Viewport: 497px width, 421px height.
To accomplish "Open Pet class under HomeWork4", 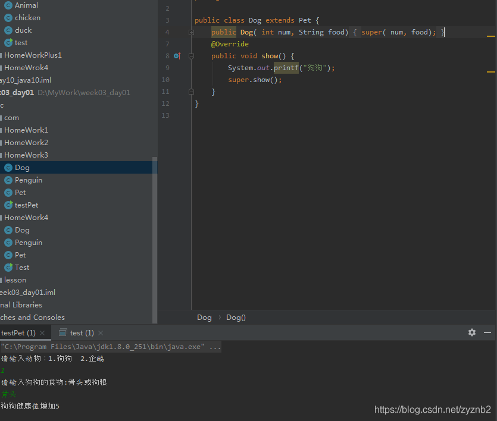I will 20,255.
